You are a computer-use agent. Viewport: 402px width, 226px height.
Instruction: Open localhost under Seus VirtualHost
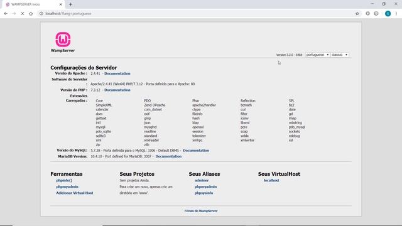271,180
